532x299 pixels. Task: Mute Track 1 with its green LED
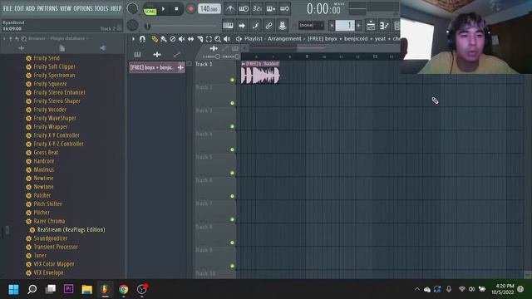click(x=233, y=80)
